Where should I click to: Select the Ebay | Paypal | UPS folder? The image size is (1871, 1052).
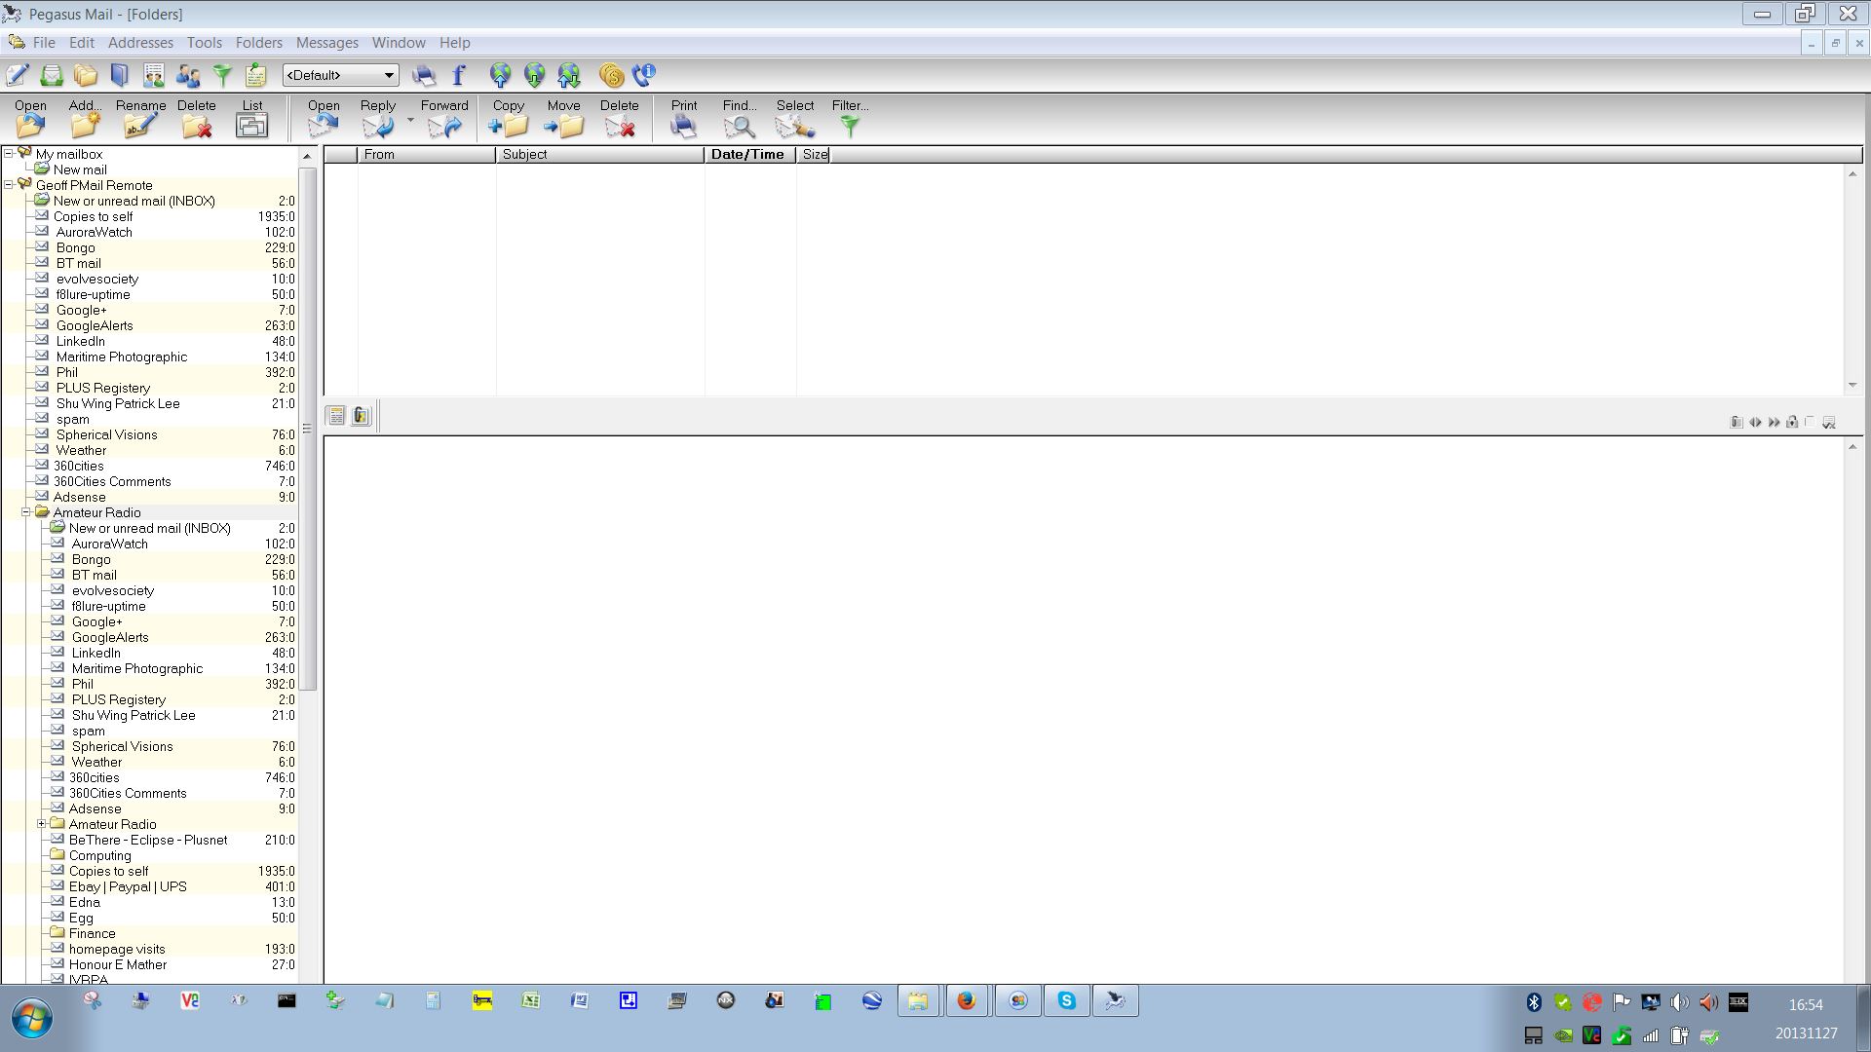coord(128,886)
